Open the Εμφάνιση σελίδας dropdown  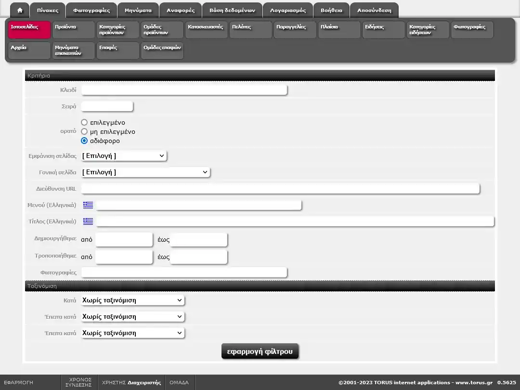point(124,156)
